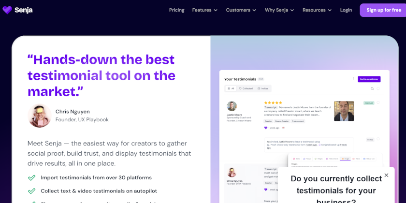Click Chris Nguyen's avatar in the testimonials list
Image resolution: width=406 pixels, height=203 pixels.
(x=232, y=173)
